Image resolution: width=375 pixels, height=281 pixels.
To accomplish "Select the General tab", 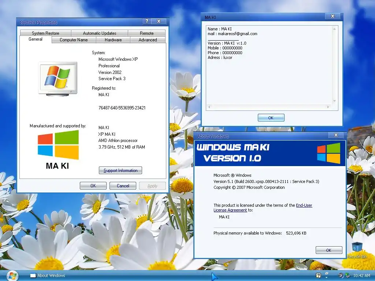I will 36,39.
